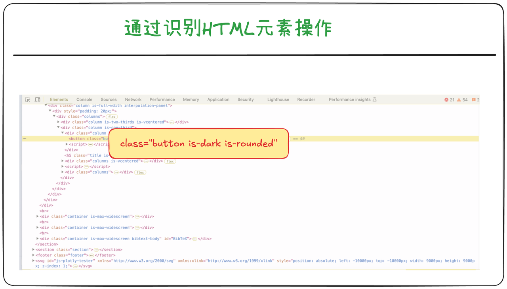Viewport: 507px width, 289px height.
Task: Click the http://www.w3.org/2000/svg attribute value
Action: click(144, 261)
